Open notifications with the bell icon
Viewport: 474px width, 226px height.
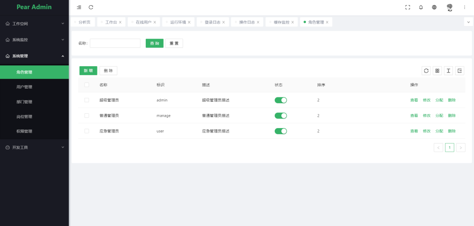pyautogui.click(x=421, y=7)
